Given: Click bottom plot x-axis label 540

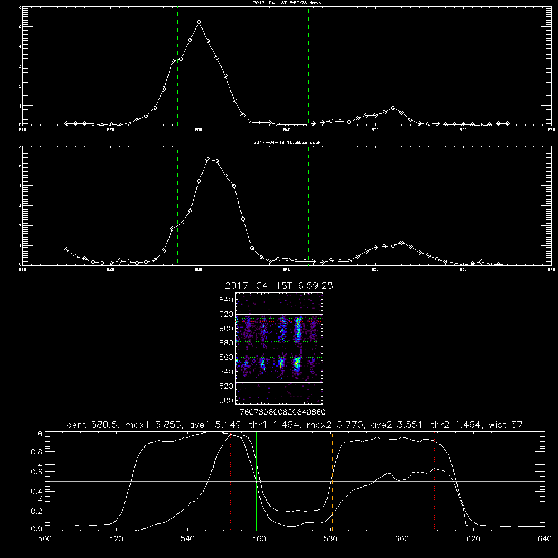Looking at the screenshot, I should coord(187,539).
